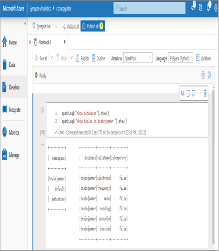The image size is (219, 251).
Task: Click the scenario table name output
Action: pyautogui.click(x=104, y=219)
